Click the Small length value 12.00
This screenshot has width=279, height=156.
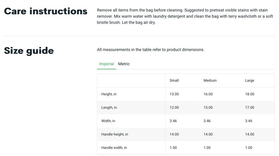click(x=174, y=108)
